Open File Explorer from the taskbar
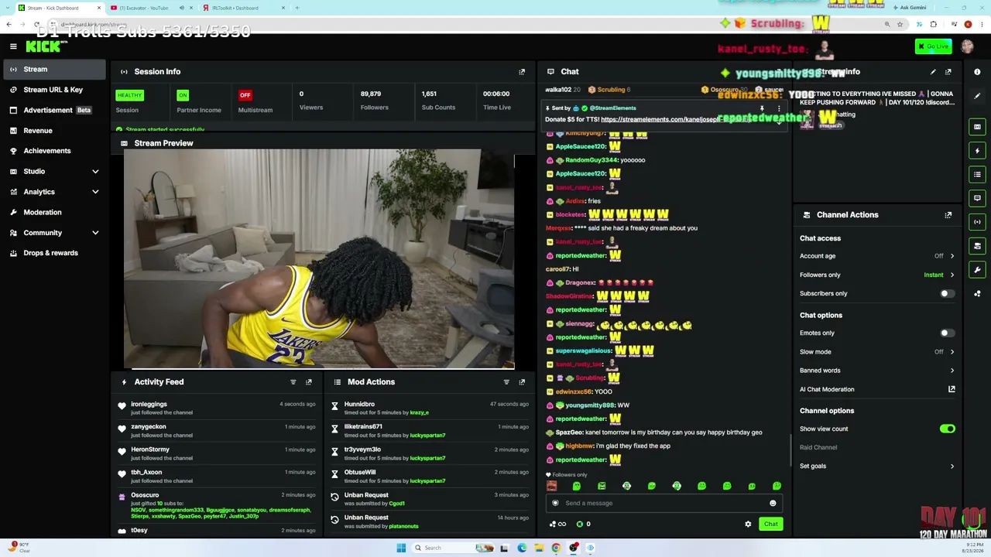 [539, 548]
